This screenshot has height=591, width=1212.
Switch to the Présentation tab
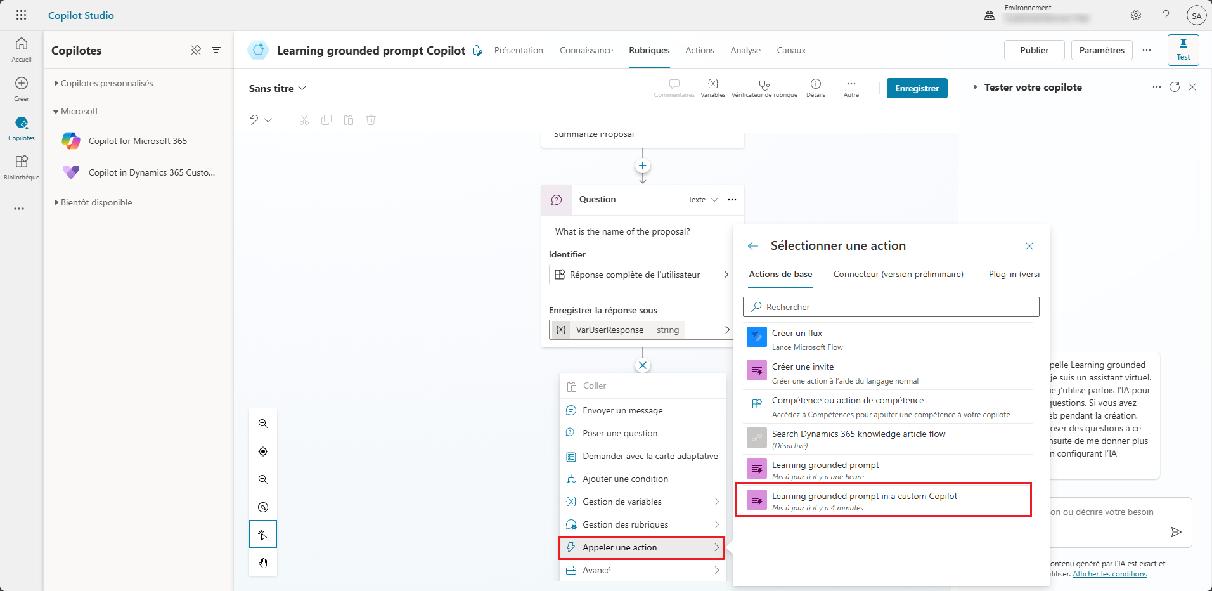point(519,50)
